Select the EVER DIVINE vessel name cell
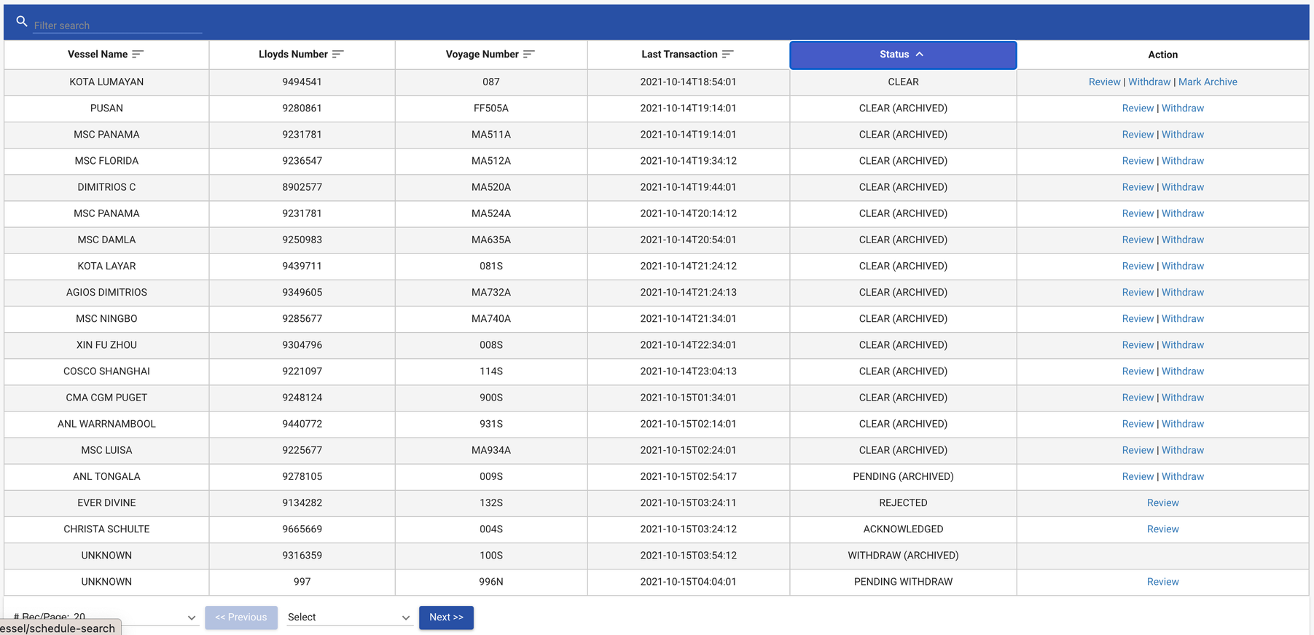This screenshot has height=635, width=1314. point(106,502)
